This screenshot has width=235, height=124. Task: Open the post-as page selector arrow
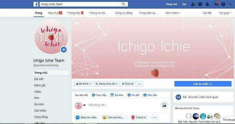(x=84, y=105)
